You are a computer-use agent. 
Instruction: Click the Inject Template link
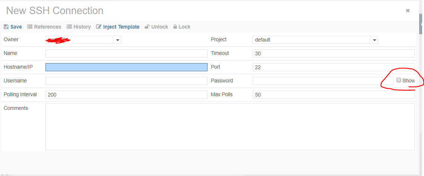coord(121,27)
